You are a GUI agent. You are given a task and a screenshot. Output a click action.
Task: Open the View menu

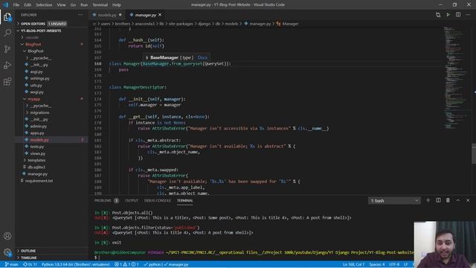tap(61, 5)
